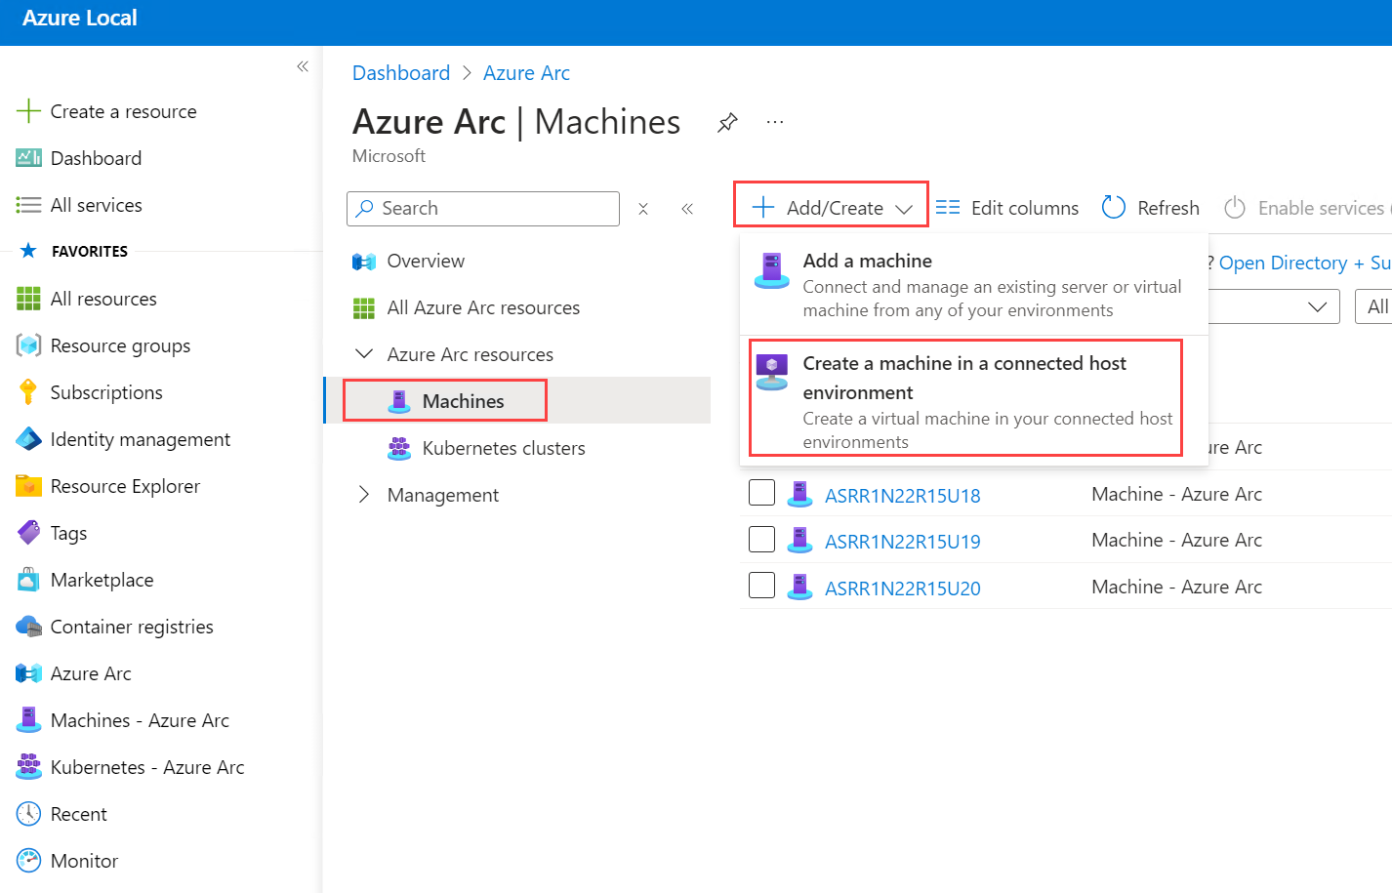Open Marketplace from the favorites sidebar
Viewport: 1392px width, 893px height.
tap(102, 580)
